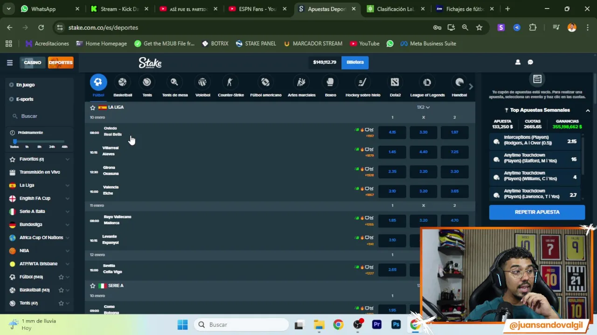Collapse Top Apuestas Semanales panel
597x335 pixels.
click(x=588, y=110)
